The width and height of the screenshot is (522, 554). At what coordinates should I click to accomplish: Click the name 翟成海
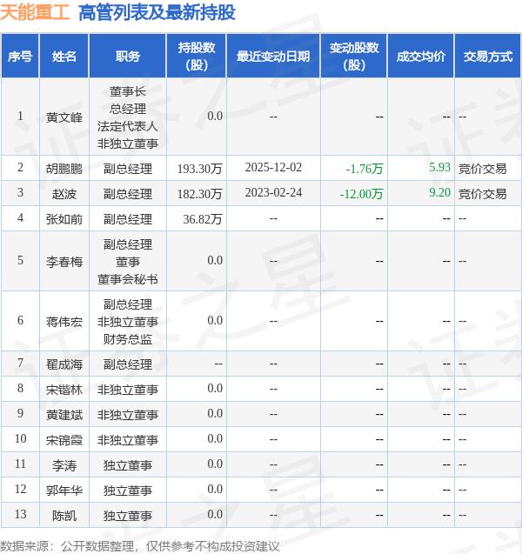click(64, 364)
